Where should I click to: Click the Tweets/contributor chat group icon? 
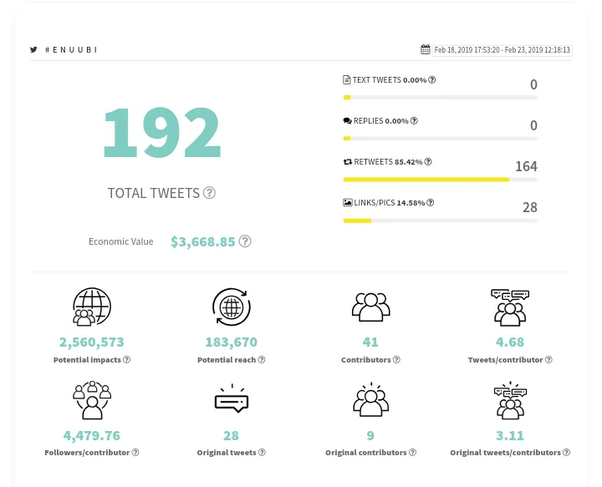point(510,307)
